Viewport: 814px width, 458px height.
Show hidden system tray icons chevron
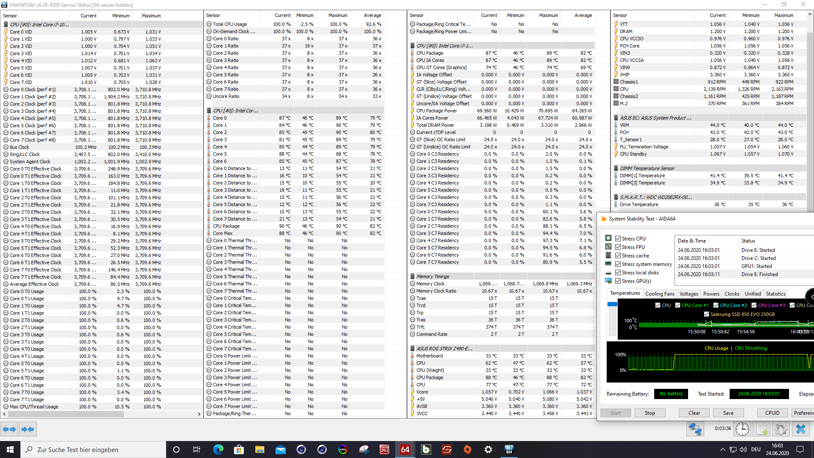click(x=722, y=450)
